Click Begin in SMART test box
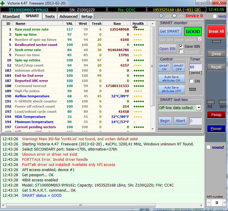The image size is (228, 211). coord(165,121)
